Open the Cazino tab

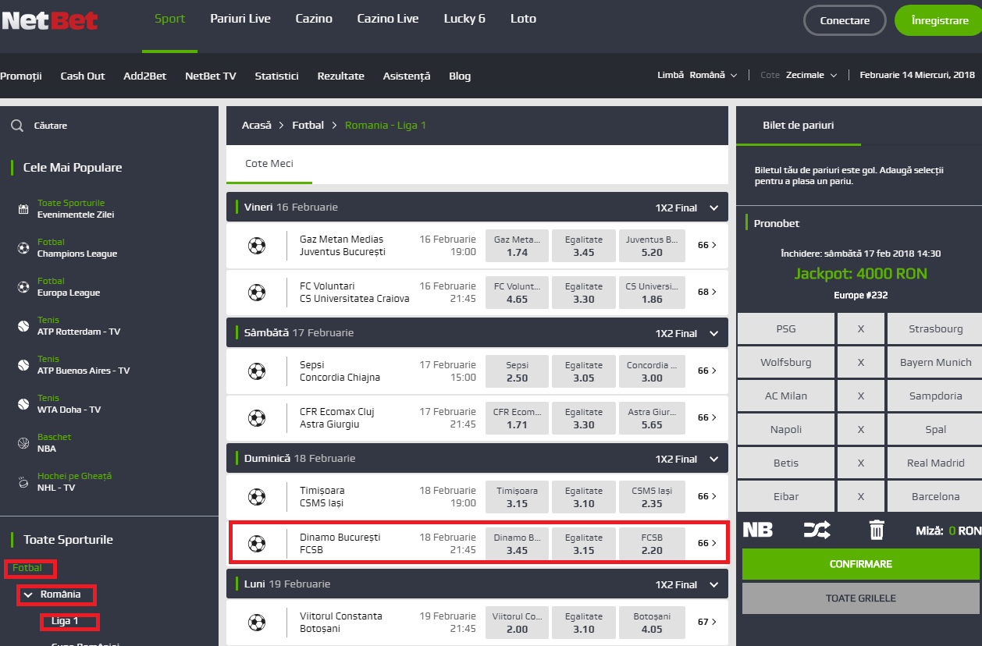pos(314,19)
